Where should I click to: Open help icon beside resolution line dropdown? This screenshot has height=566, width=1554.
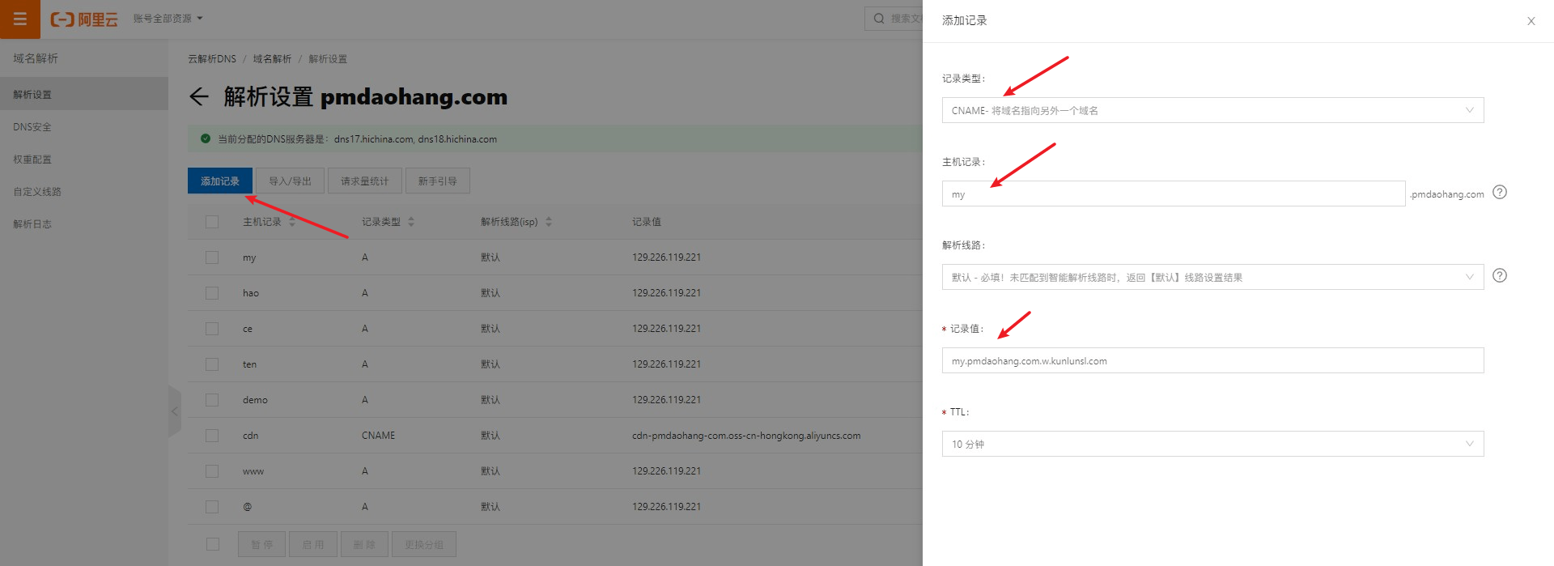[1500, 276]
